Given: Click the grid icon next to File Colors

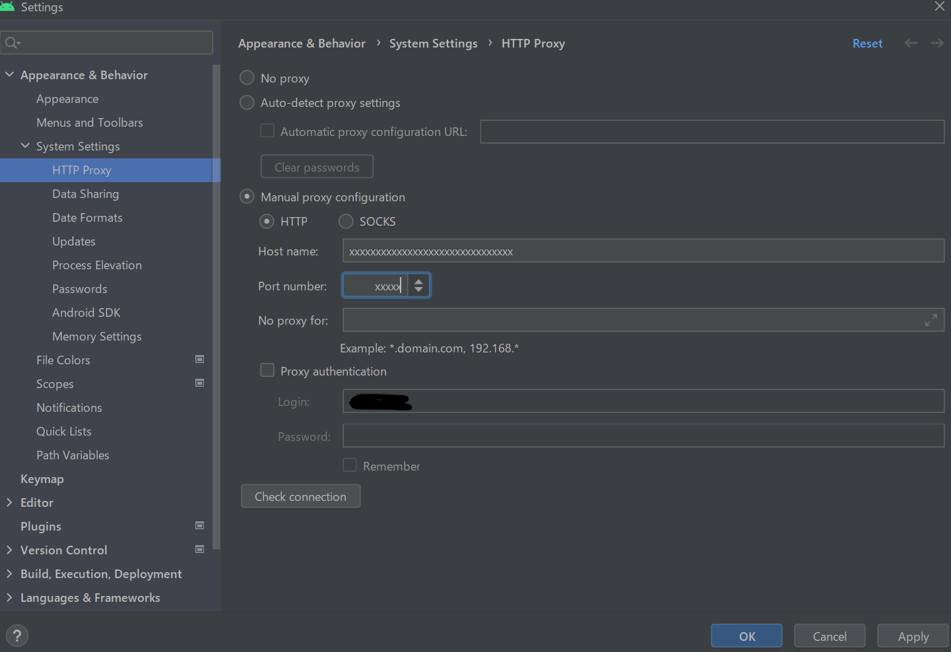Looking at the screenshot, I should [199, 358].
